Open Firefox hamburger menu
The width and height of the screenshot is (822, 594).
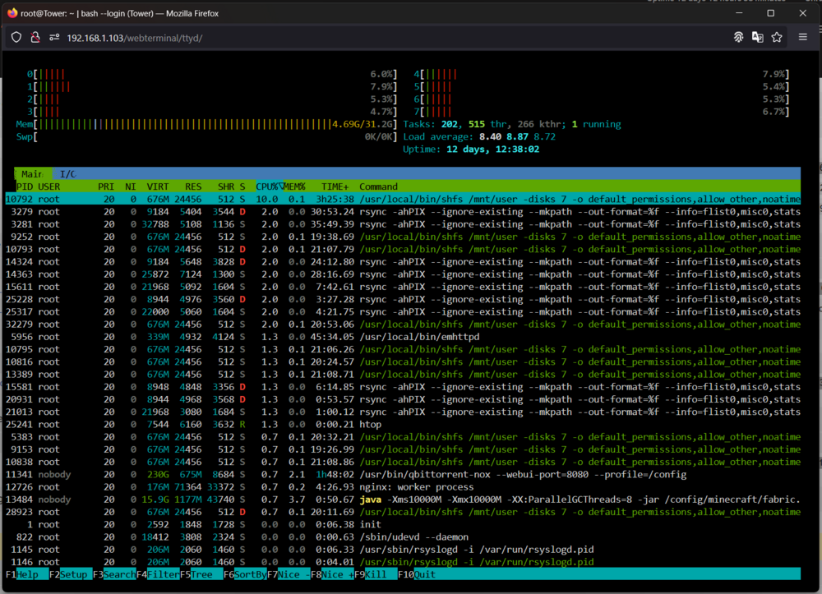(x=802, y=37)
